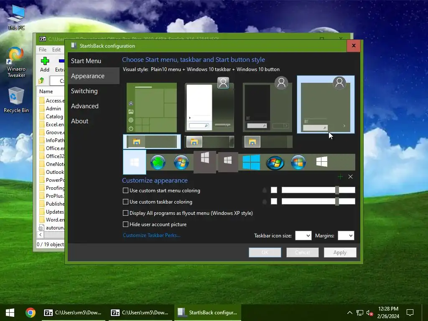This screenshot has height=321, width=428.
Task: Open Customize Taskbar Perks link
Action: (x=151, y=235)
